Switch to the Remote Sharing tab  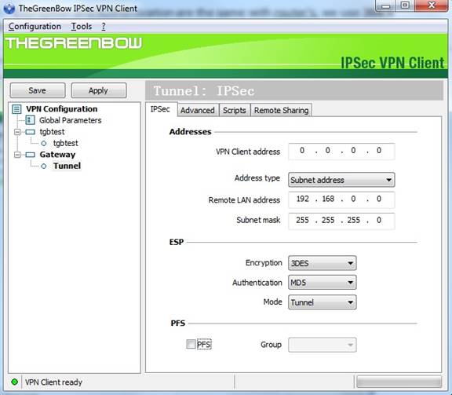click(281, 110)
